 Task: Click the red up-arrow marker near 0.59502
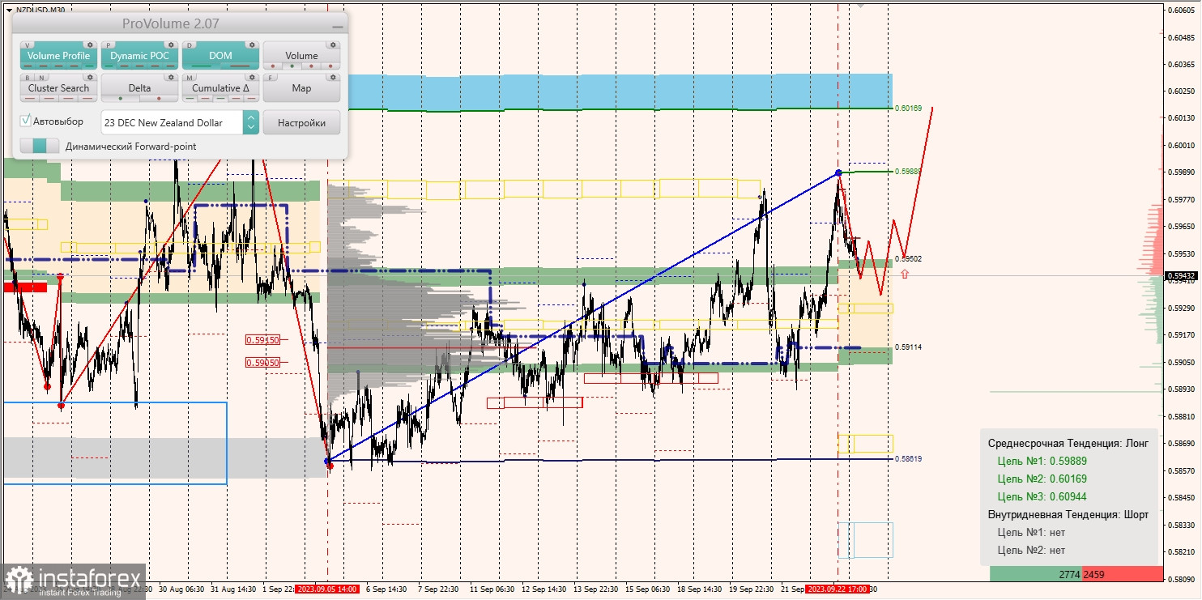pyautogui.click(x=905, y=274)
